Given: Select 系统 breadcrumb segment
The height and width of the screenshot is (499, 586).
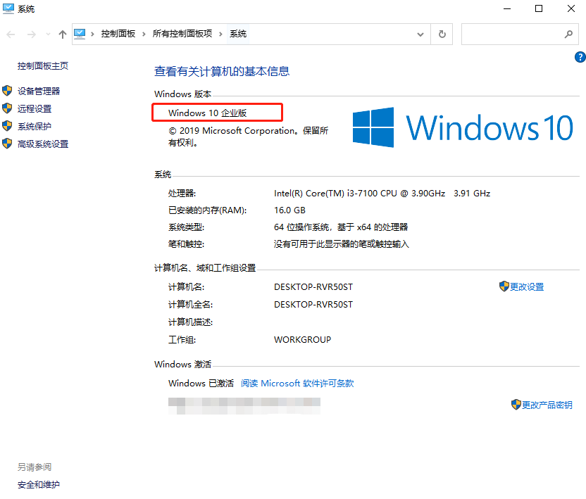Looking at the screenshot, I should click(x=238, y=34).
